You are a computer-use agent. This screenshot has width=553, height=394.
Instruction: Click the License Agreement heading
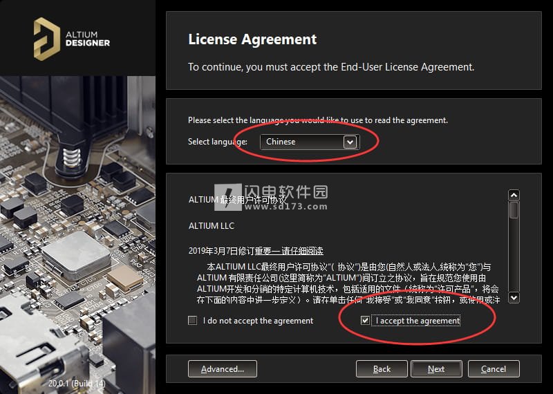coord(252,39)
